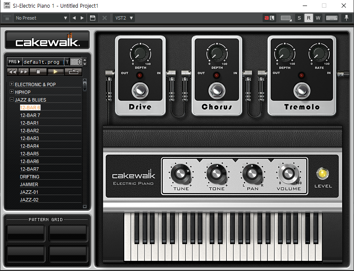The height and width of the screenshot is (271, 354).
Task: Open the VST2 dropdown menu
Action: pos(124,18)
